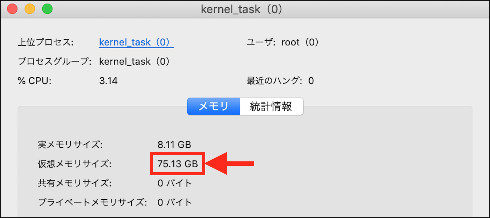Click the window title kernel_task (0)

[241, 9]
